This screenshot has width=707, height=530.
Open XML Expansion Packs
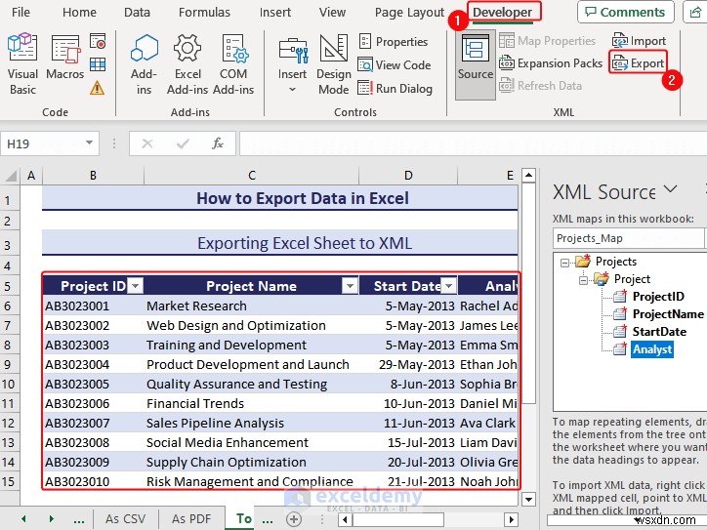[x=551, y=63]
